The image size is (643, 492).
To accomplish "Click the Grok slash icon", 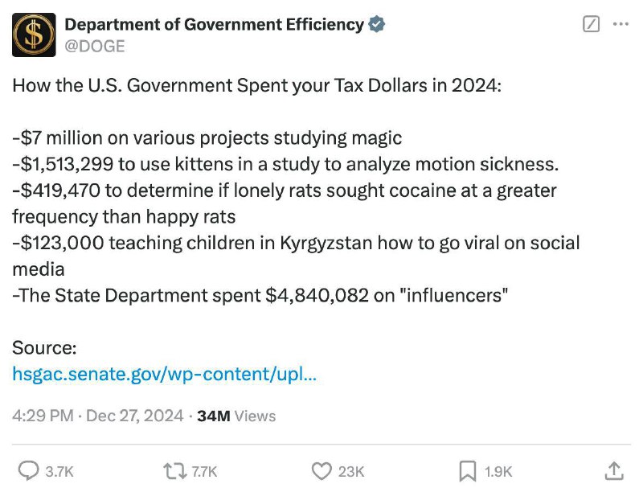I will (x=591, y=24).
